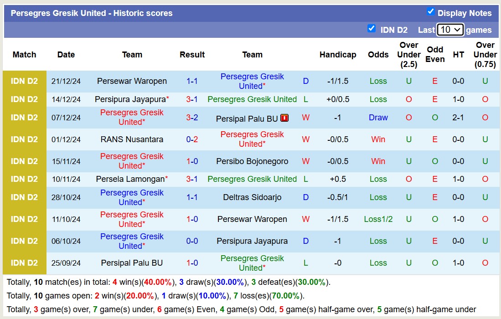Open the RANS Nusantara team link
501x319 pixels.
click(x=132, y=139)
